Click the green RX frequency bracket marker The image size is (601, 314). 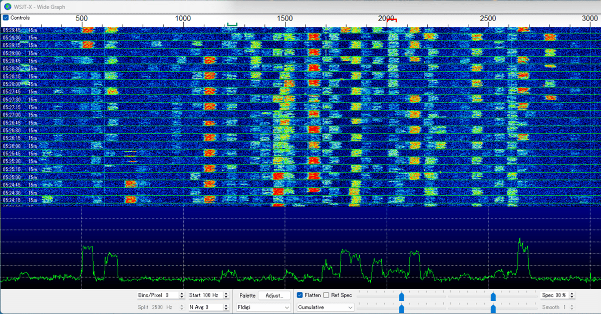click(x=232, y=24)
